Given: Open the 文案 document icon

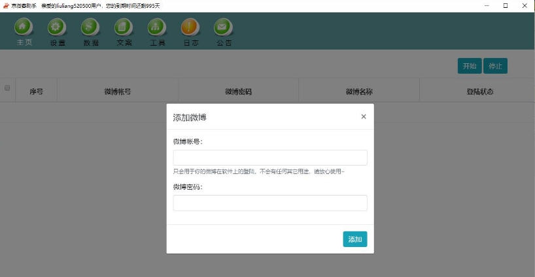Looking at the screenshot, I should tap(124, 27).
